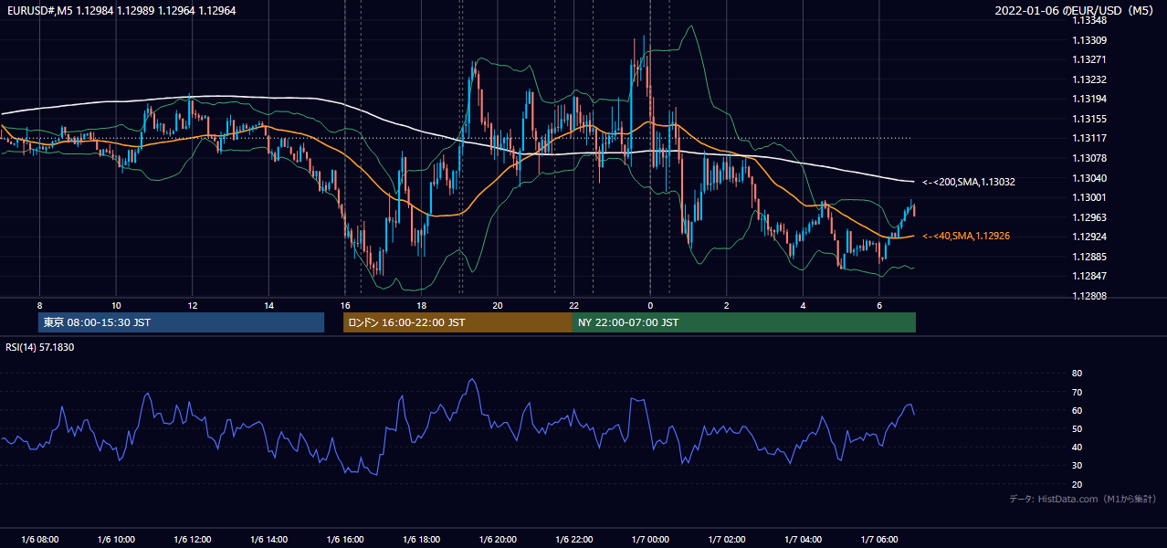The image size is (1167, 548).
Task: Click the RSI 30 level label
Action: click(x=1077, y=465)
